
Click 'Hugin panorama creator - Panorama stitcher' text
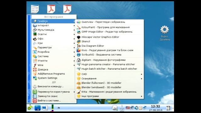(108, 64)
